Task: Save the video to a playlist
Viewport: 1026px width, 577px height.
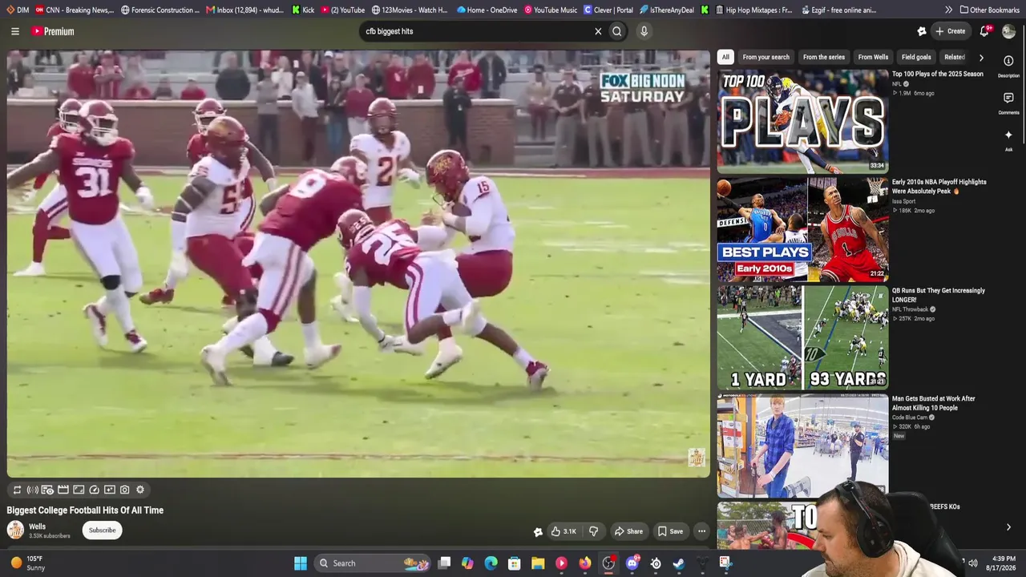Action: pyautogui.click(x=671, y=531)
